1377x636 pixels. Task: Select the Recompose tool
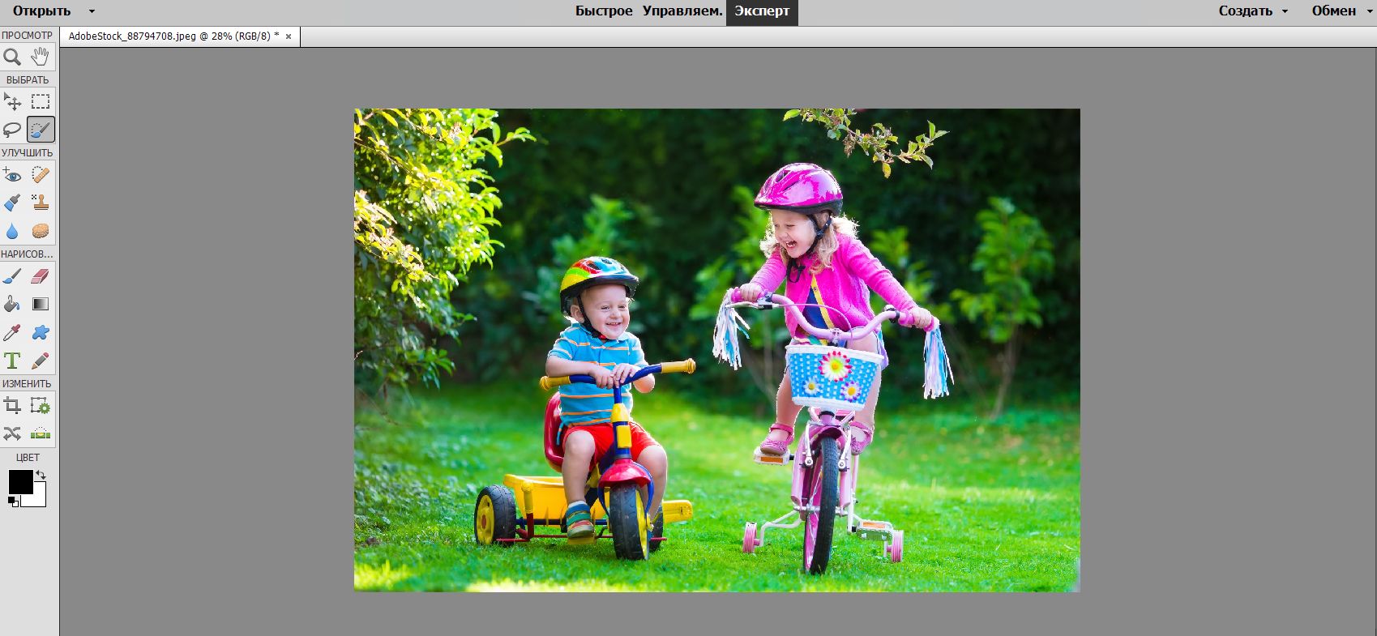coord(40,406)
